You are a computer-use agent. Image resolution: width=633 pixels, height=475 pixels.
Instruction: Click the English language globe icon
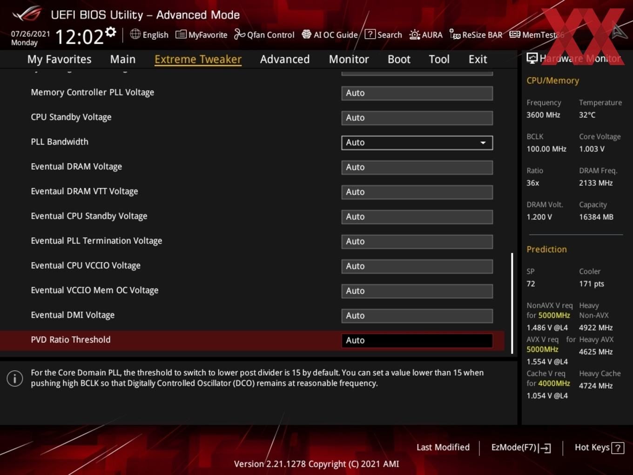135,34
